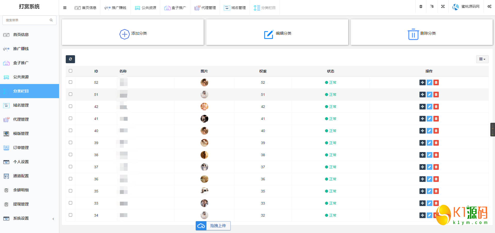The width and height of the screenshot is (495, 233).
Task: Click the drag-move icon for row 41
Action: coord(422,119)
